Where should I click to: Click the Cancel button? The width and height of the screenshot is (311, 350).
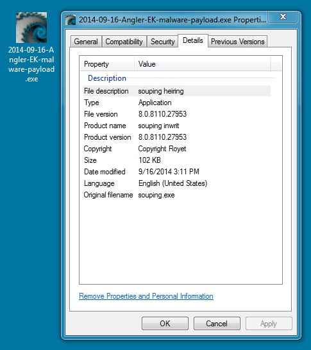217,324
